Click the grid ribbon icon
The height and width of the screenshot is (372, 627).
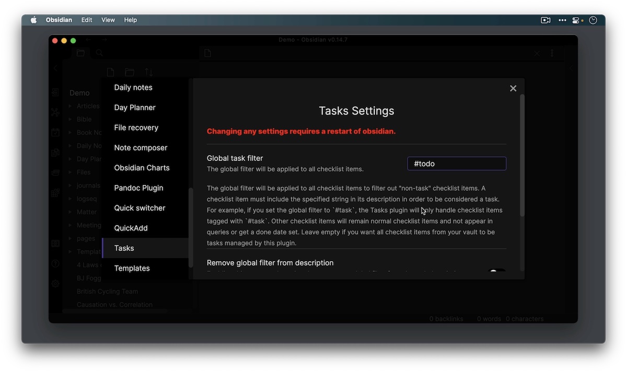[55, 193]
